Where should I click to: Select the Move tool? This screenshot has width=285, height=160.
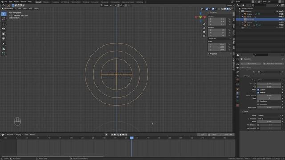click(4, 24)
